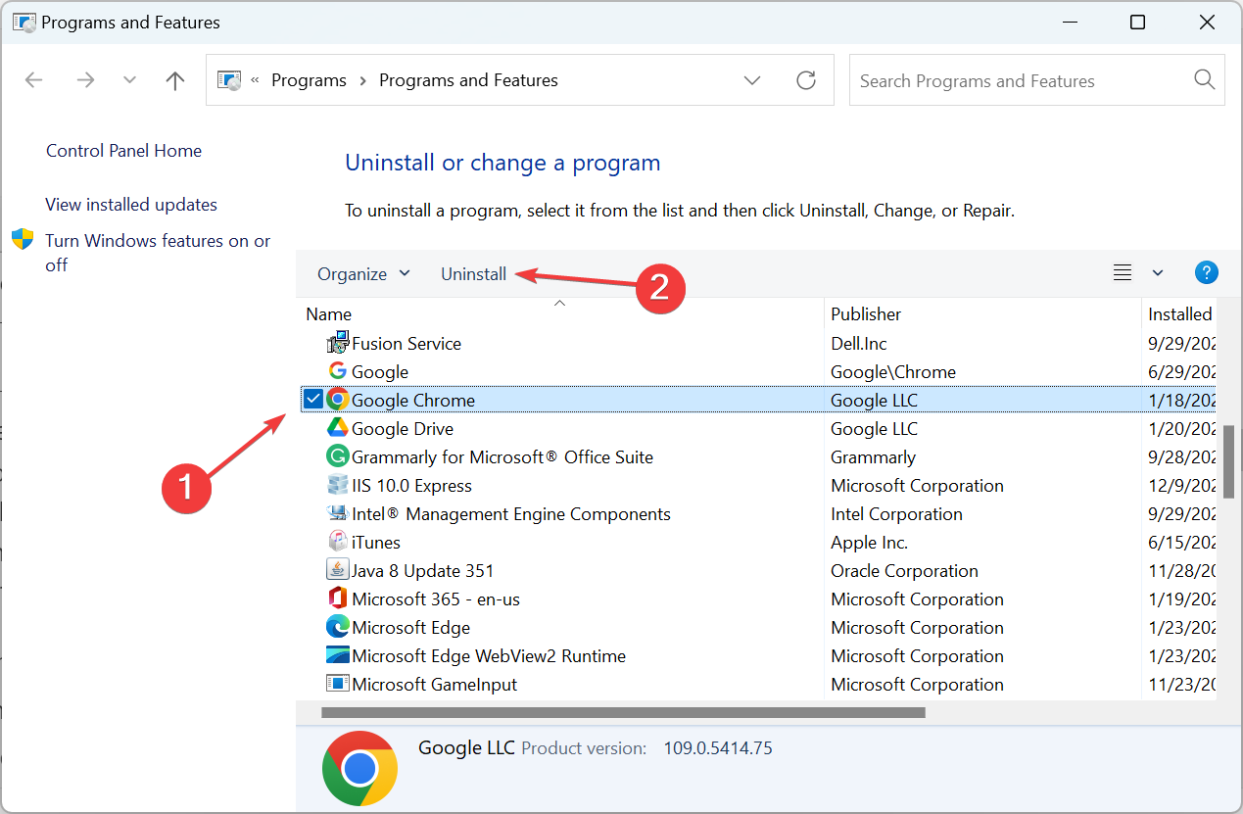This screenshot has width=1243, height=814.
Task: Select Microsoft GameInput entry name
Action: 435,685
